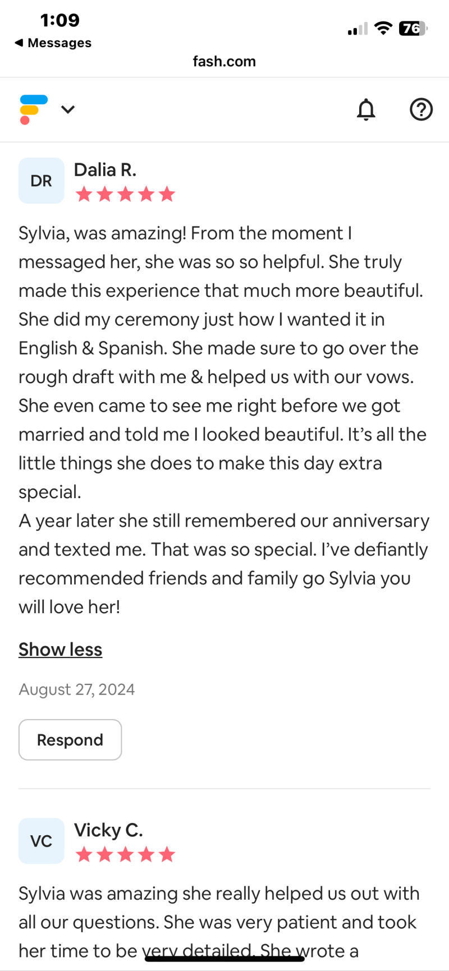Go back to Messages app
Viewport: 449px width, 971px height.
point(53,43)
